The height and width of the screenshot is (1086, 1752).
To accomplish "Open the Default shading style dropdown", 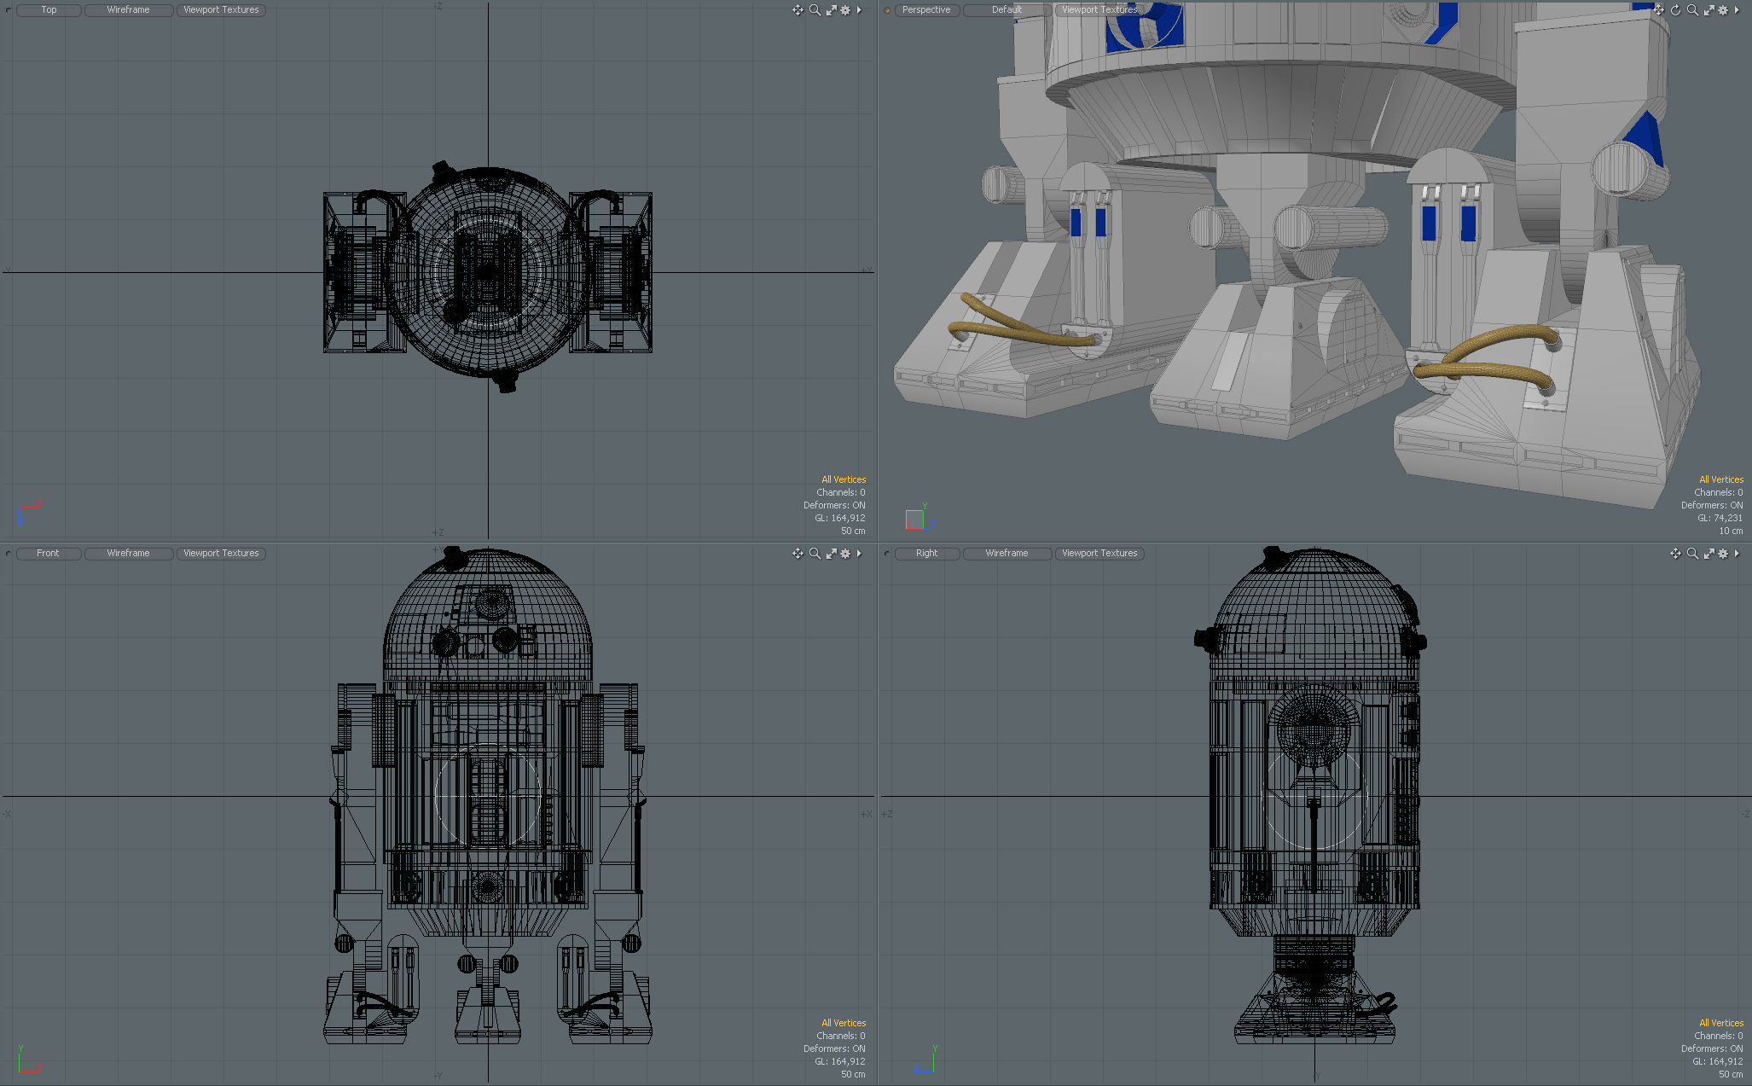I will coord(1007,10).
